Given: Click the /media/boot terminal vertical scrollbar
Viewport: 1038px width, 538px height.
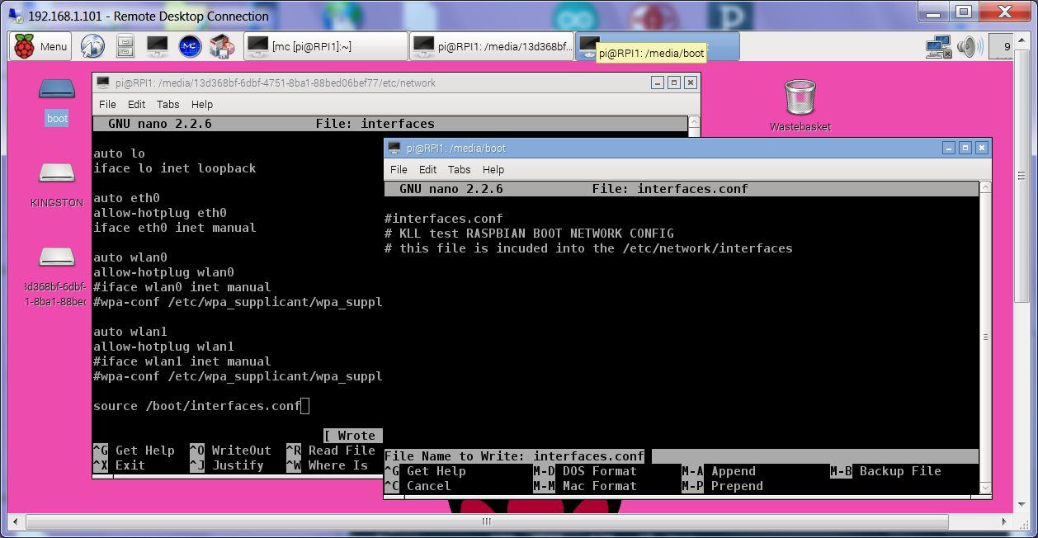Looking at the screenshot, I should [x=985, y=337].
